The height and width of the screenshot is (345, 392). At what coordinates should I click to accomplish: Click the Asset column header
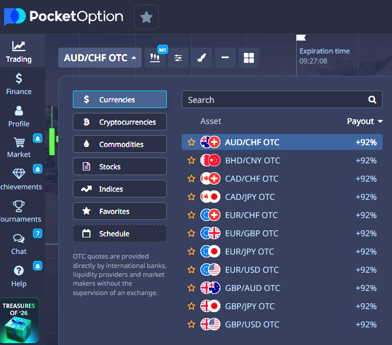pos(211,121)
